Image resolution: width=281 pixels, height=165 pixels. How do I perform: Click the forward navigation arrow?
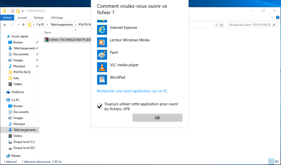[12, 25]
